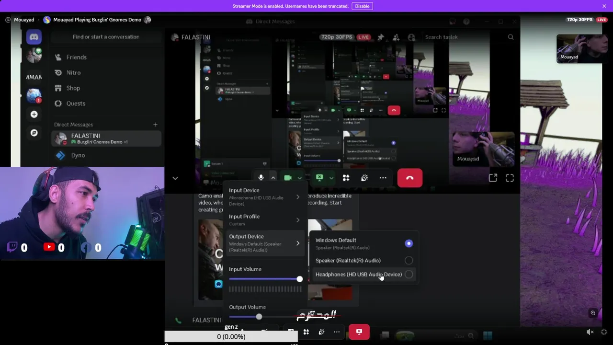Show user profile icon in call header

click(x=411, y=37)
